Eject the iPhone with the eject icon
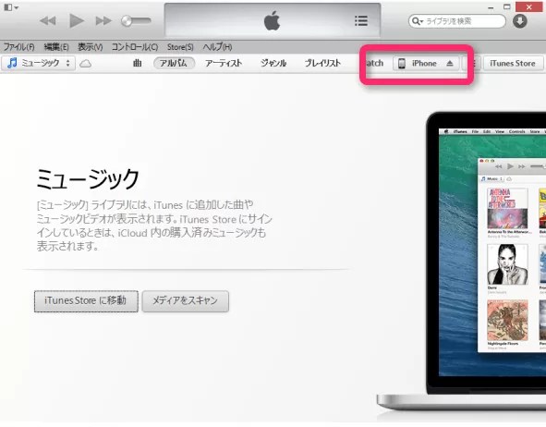Screen dimensions: 546x427 [x=450, y=64]
